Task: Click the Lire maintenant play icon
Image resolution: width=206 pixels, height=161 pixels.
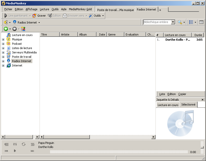Action: click(x=6, y=16)
